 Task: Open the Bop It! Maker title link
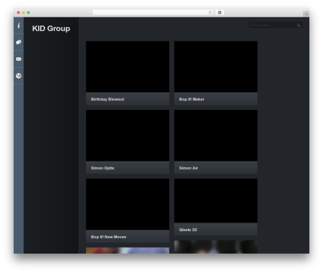click(x=192, y=99)
